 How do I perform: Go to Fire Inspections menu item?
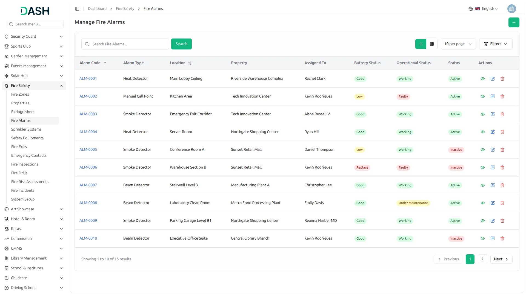point(25,164)
